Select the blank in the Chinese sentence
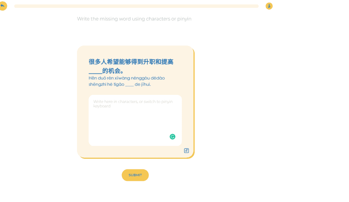Image resolution: width=349 pixels, height=202 pixels. tap(95, 71)
